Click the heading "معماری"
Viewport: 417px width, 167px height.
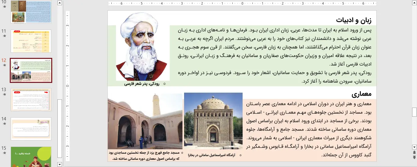coord(361,94)
